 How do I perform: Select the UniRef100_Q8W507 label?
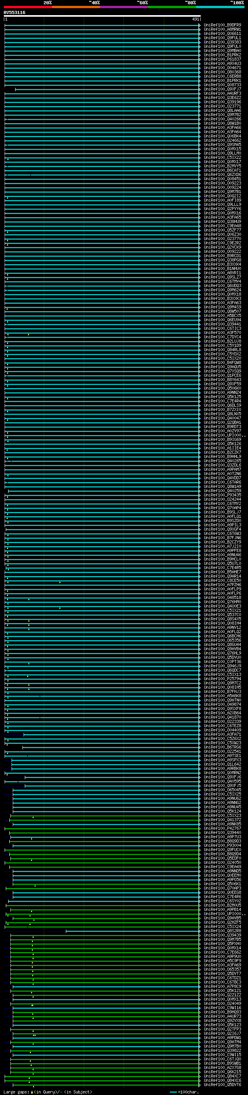point(222,312)
